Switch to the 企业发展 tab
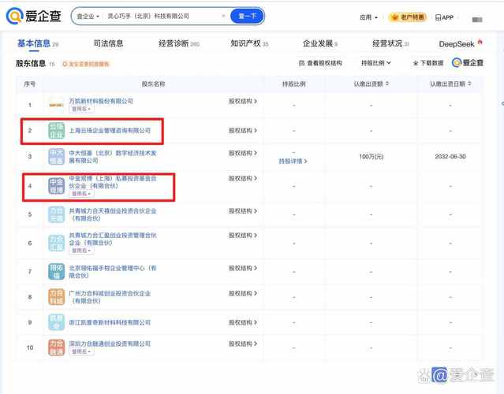Viewport: 504px width, 394px height. pyautogui.click(x=319, y=43)
